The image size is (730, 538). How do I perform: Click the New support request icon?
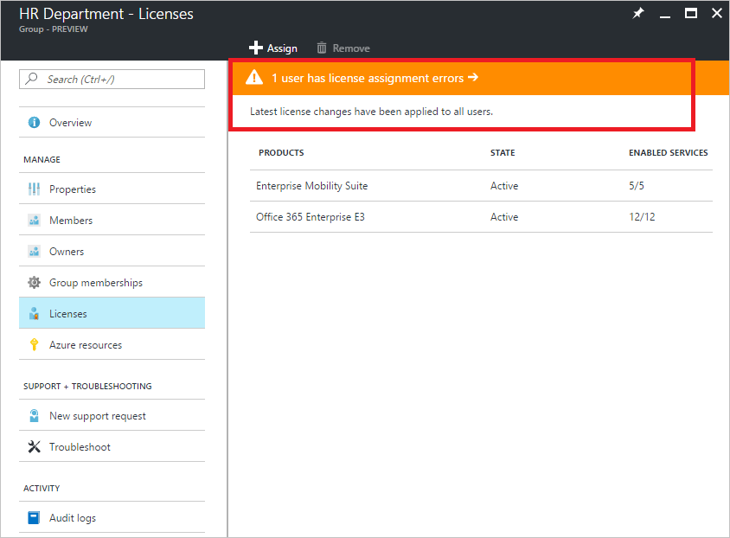coord(34,416)
